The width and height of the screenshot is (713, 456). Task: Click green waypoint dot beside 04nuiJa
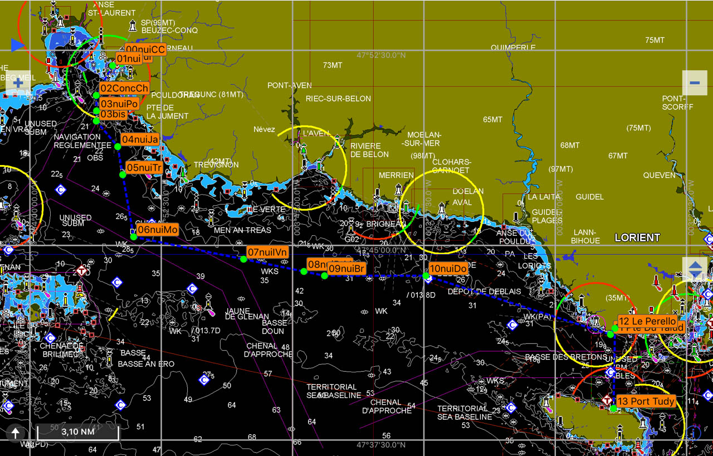[118, 147]
